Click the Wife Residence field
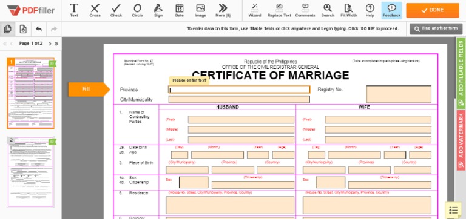 pyautogui.click(x=367, y=205)
